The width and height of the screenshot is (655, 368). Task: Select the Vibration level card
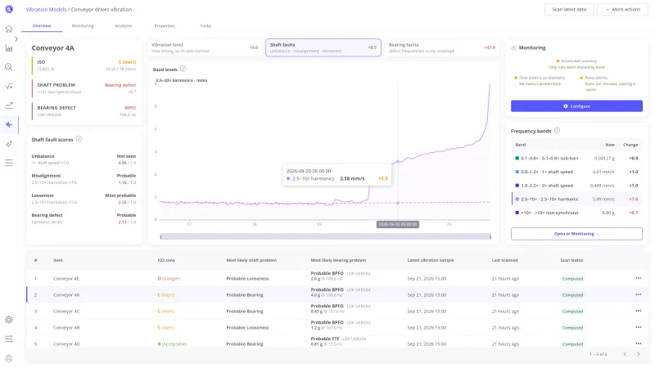205,47
